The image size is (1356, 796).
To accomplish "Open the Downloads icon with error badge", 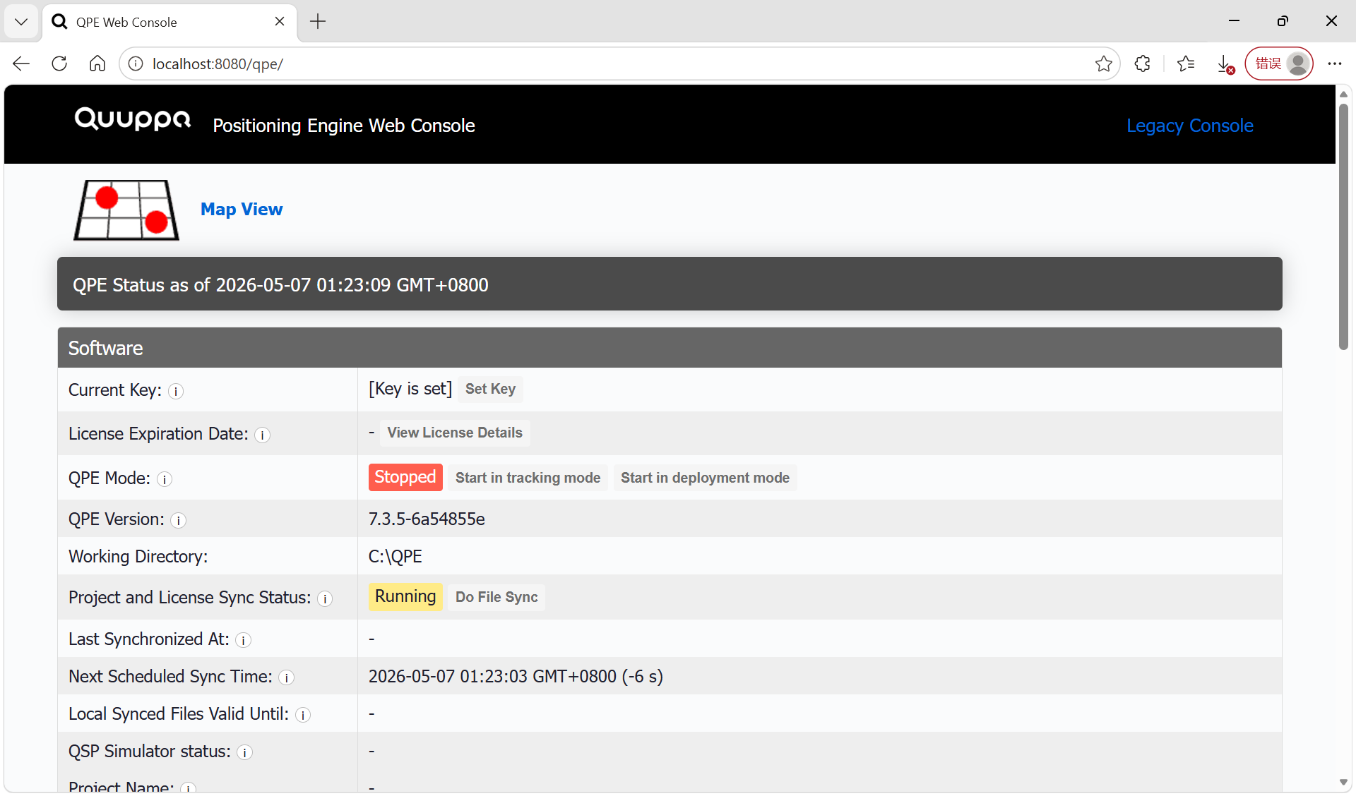I will coord(1225,64).
